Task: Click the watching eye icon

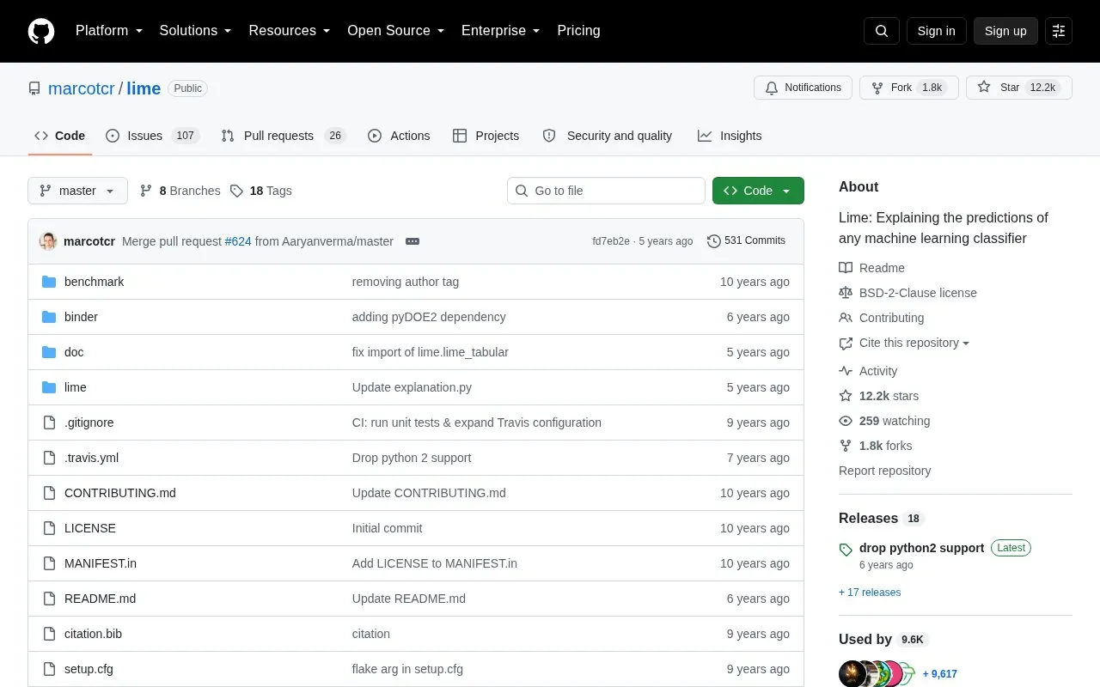Action: [846, 421]
